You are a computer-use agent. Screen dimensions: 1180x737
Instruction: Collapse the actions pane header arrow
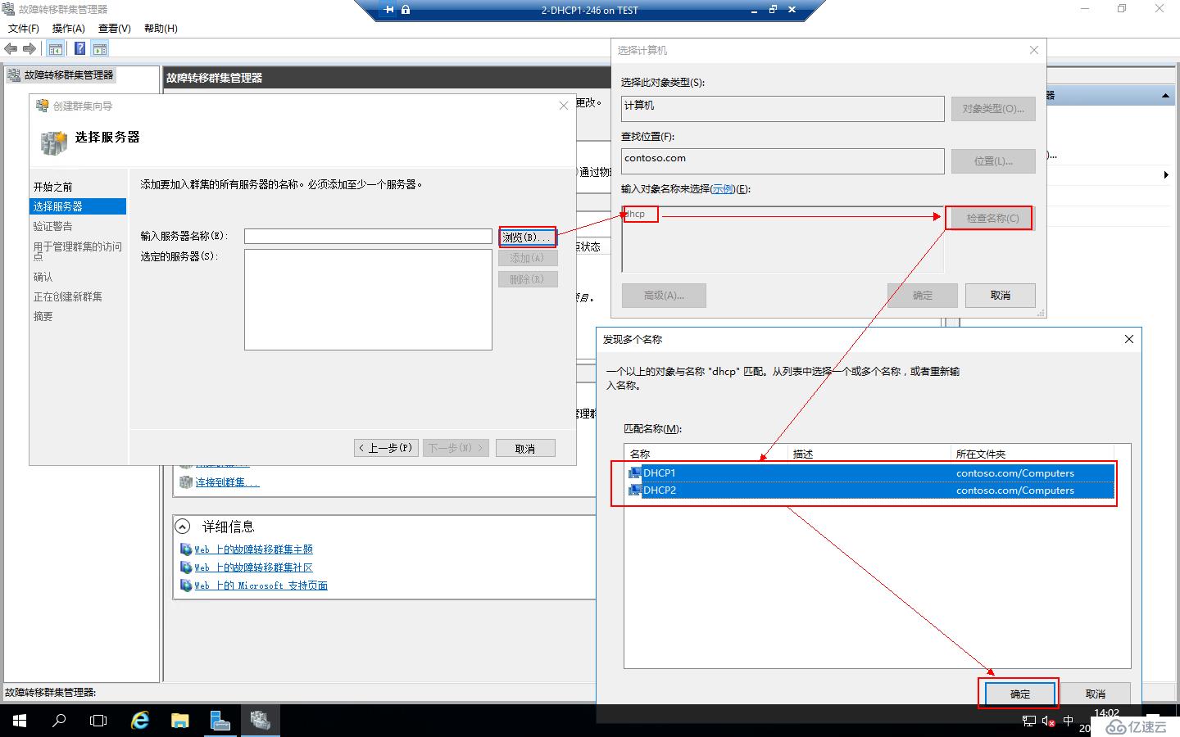(1165, 97)
